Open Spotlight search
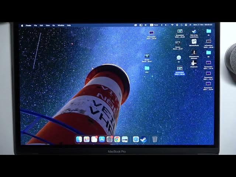 (182, 25)
